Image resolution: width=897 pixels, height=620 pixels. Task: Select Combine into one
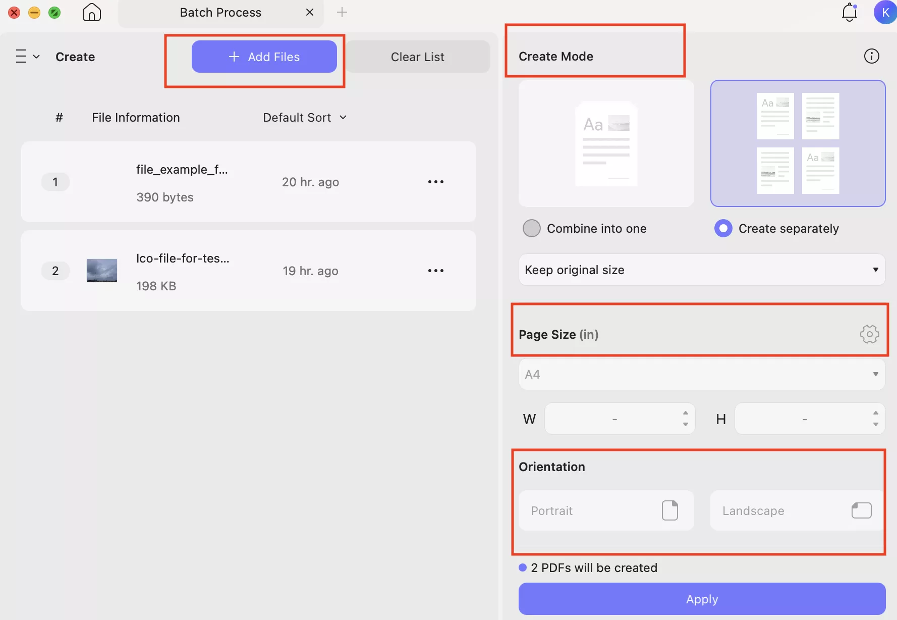(531, 228)
